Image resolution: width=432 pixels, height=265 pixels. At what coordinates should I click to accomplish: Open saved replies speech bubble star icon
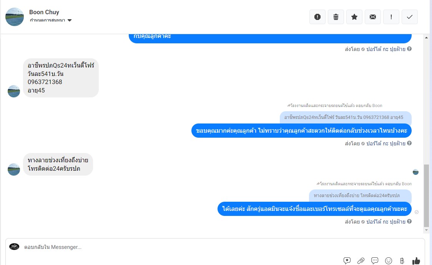click(347, 260)
